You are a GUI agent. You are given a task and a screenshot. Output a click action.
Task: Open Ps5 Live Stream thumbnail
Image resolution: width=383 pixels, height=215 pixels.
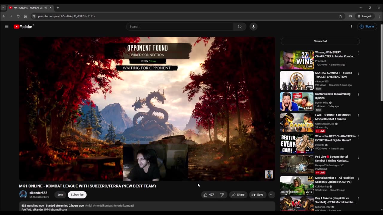click(x=297, y=164)
